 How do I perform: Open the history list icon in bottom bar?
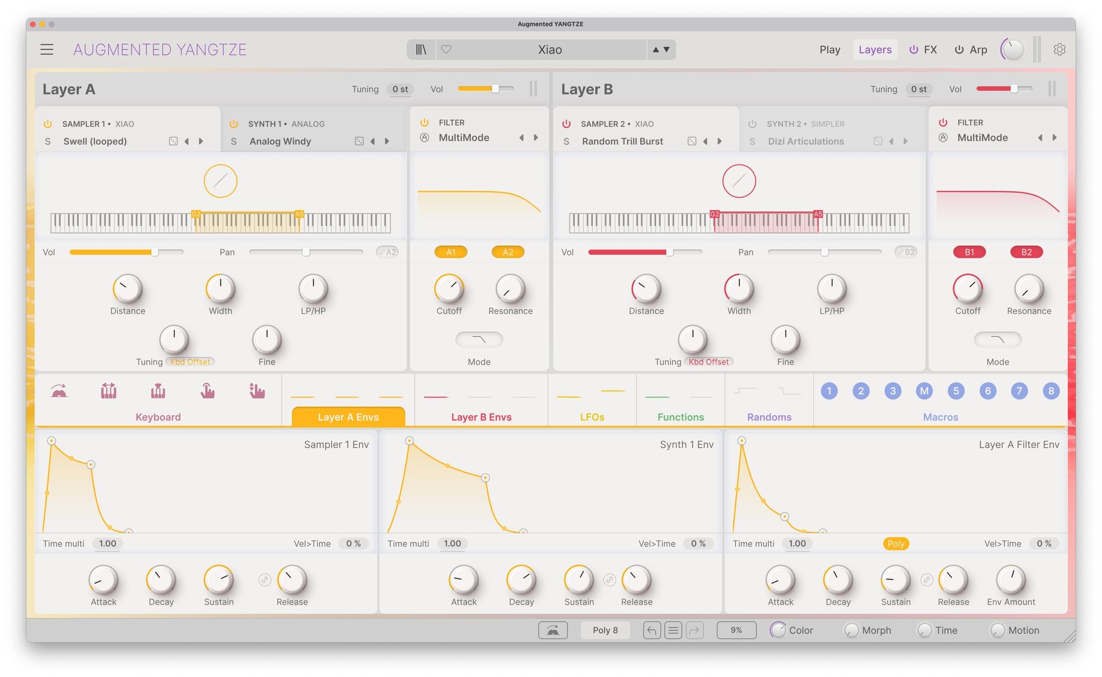point(673,630)
